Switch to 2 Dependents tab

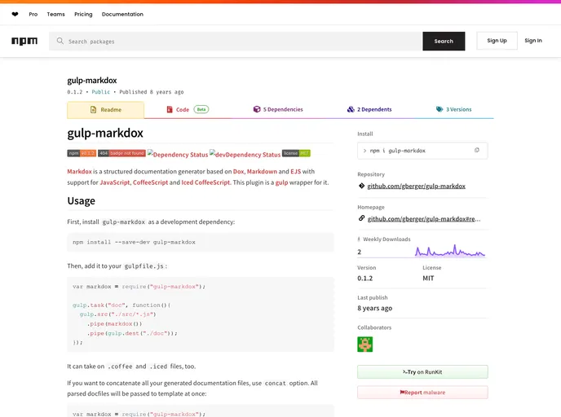[x=369, y=109]
